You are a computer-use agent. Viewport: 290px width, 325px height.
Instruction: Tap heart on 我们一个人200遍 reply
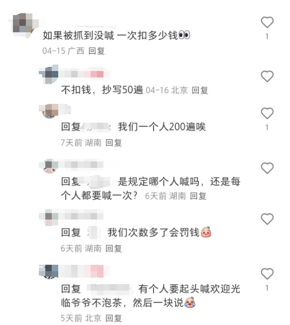point(267,114)
